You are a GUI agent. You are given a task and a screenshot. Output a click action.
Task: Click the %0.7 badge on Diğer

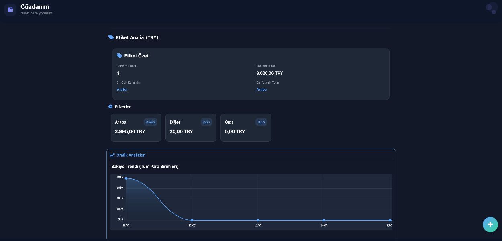pyautogui.click(x=206, y=122)
